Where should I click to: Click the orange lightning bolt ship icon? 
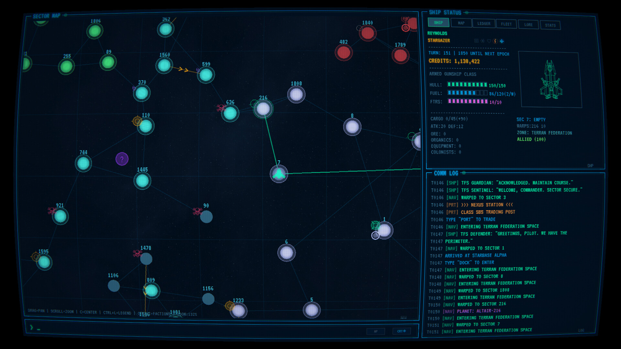pyautogui.click(x=495, y=41)
